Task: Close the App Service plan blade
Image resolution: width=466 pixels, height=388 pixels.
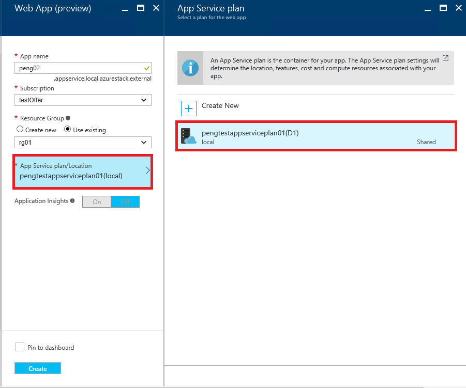Action: [459, 8]
